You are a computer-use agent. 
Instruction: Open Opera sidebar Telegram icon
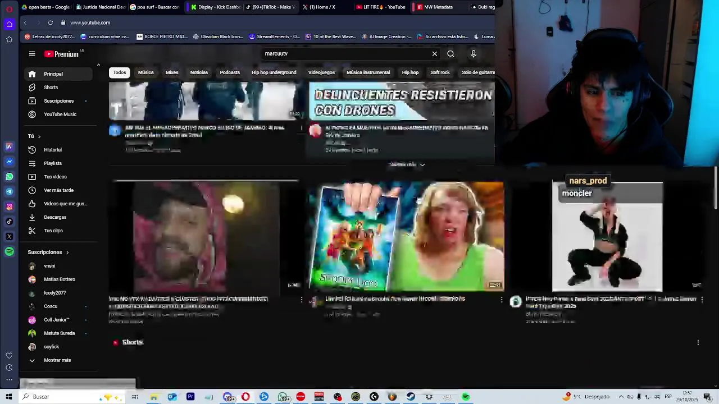(x=9, y=192)
